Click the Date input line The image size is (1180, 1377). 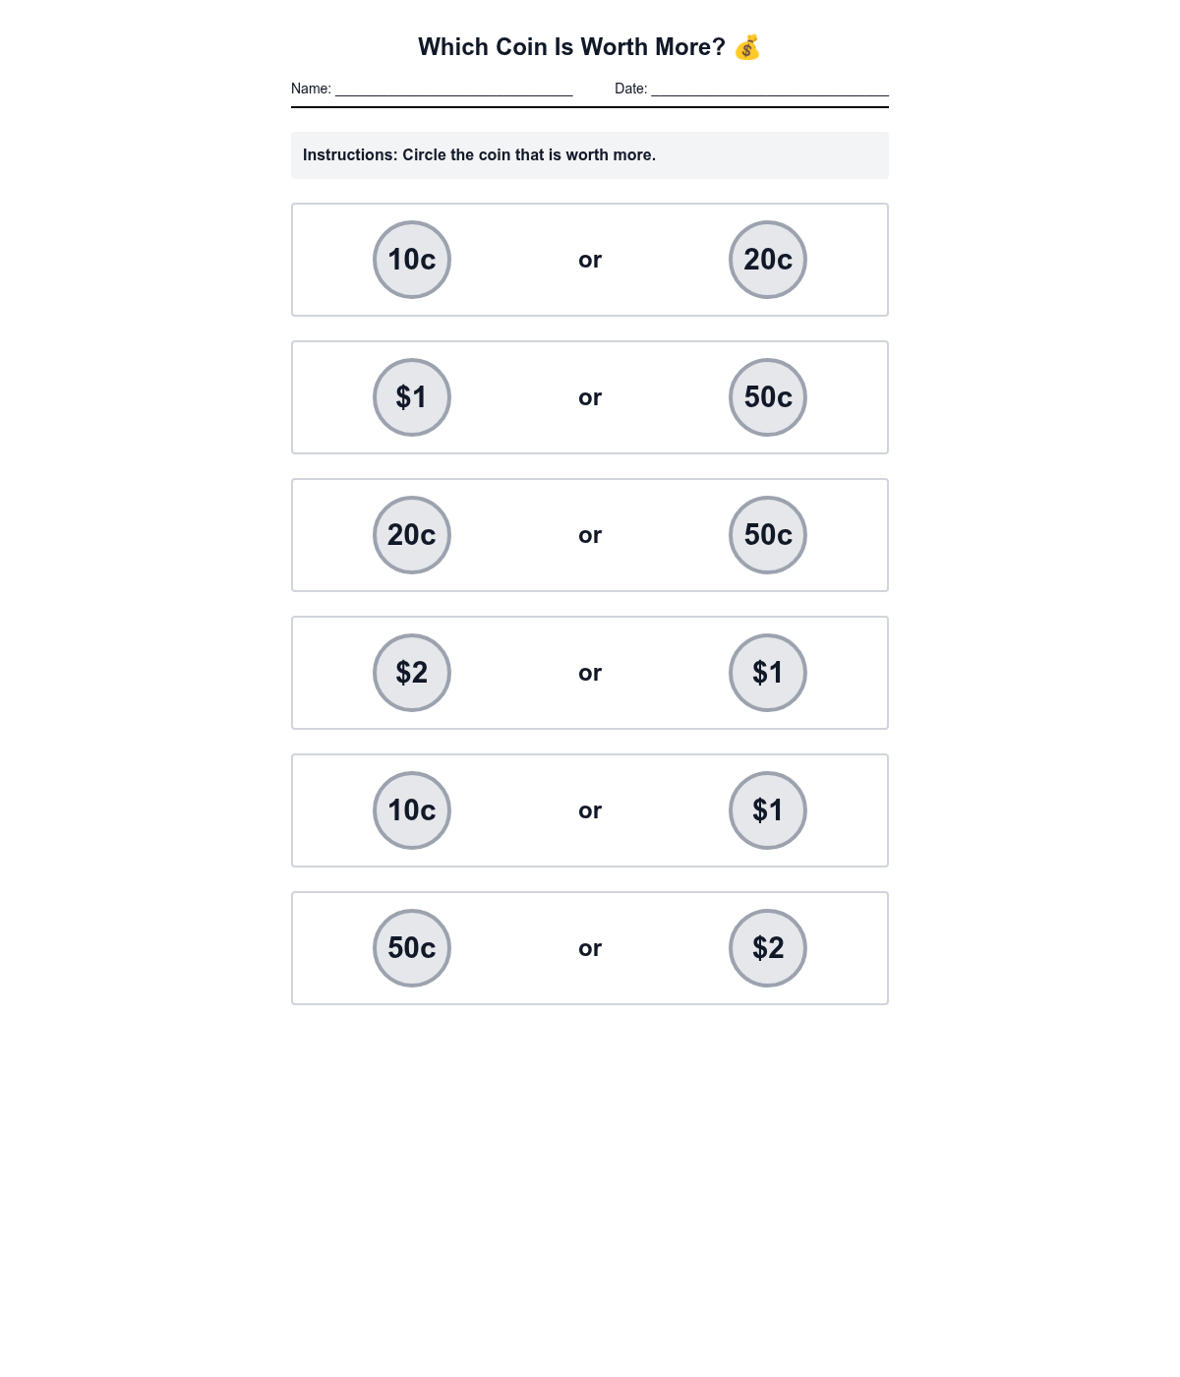tap(770, 89)
